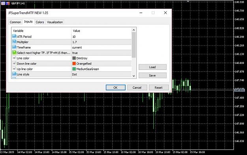247x155 pixels.
Task: Confirm the settings with OK
Action: (116, 88)
